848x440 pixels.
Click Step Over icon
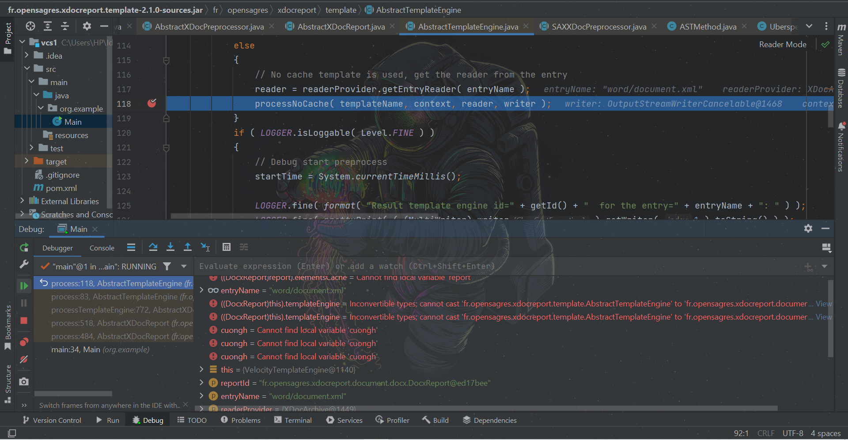(x=153, y=247)
